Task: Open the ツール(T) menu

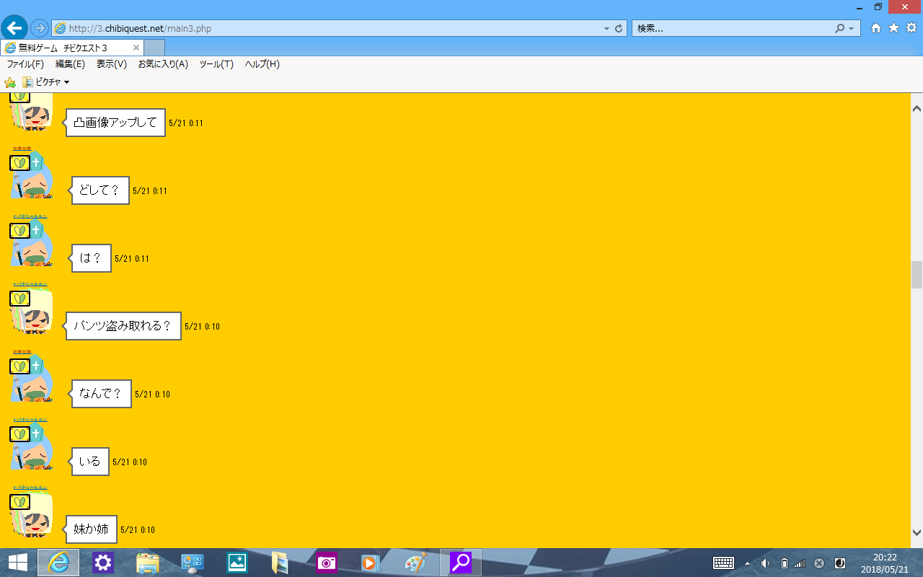Action: [x=216, y=64]
